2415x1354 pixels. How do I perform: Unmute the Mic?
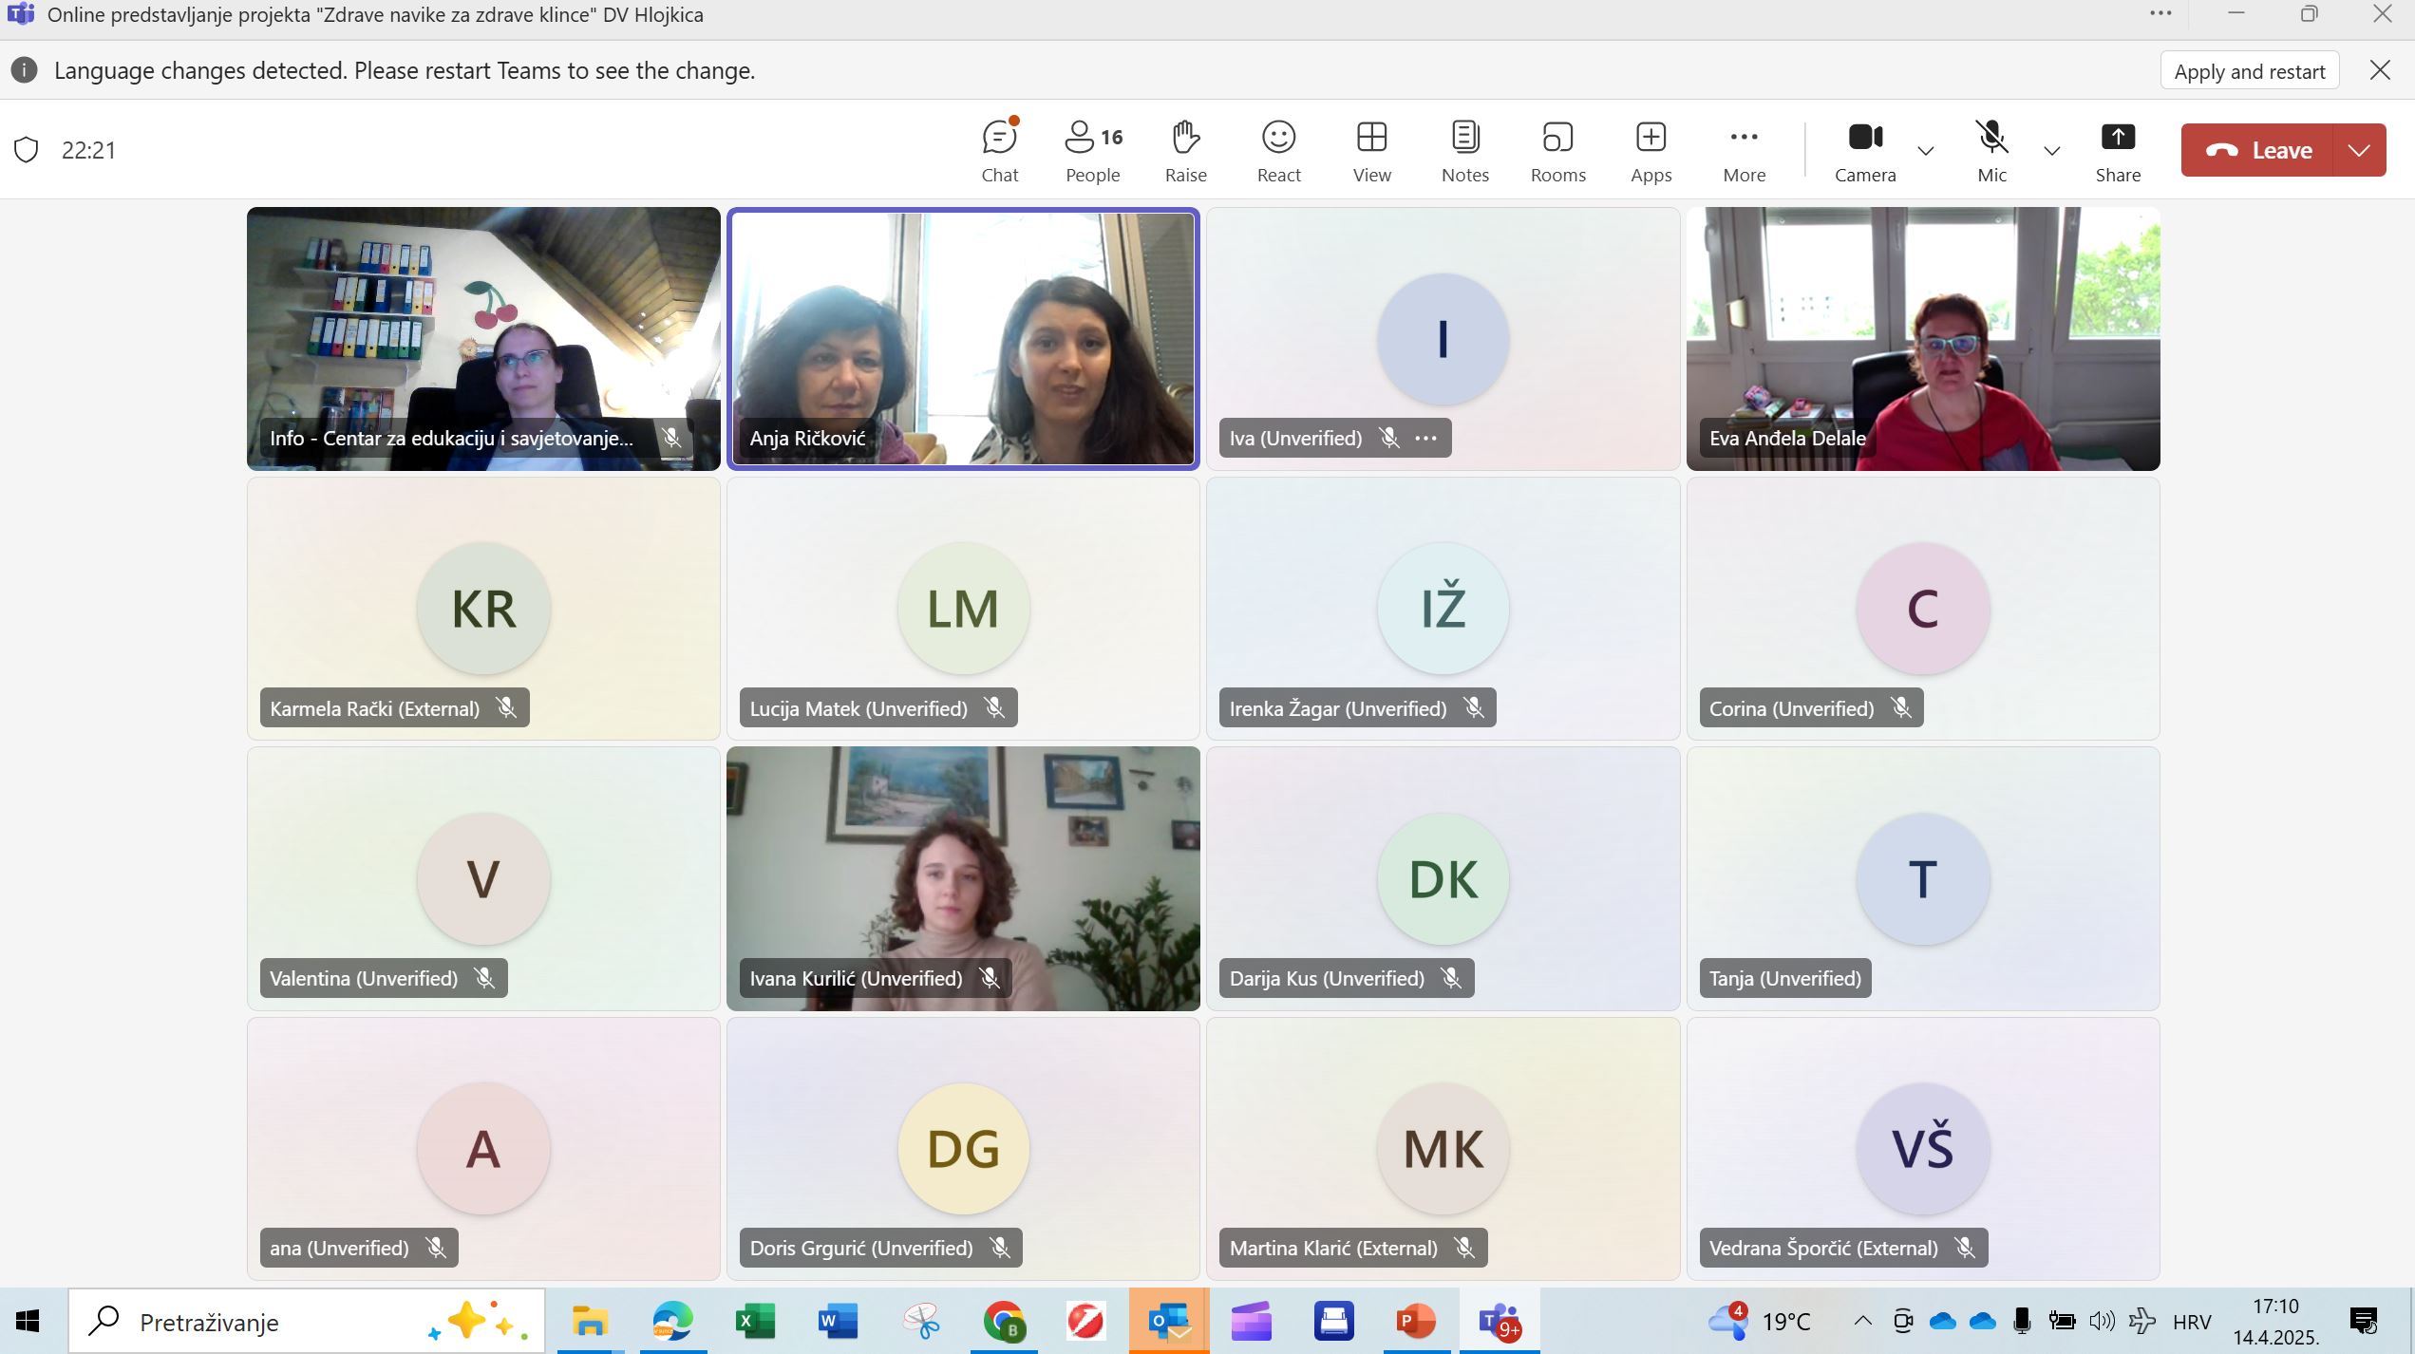tap(1991, 151)
